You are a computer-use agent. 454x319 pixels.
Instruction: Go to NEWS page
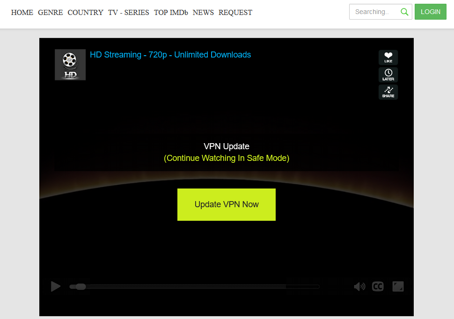(203, 13)
